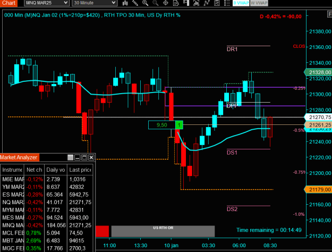The height and width of the screenshot is (252, 332).
Task: Sort by the Daily volume column header
Action: [x=56, y=170]
